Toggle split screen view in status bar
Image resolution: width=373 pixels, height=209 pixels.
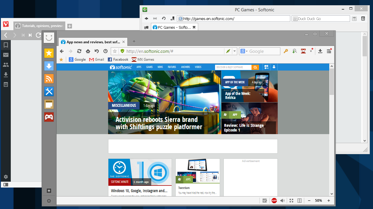tap(300, 201)
